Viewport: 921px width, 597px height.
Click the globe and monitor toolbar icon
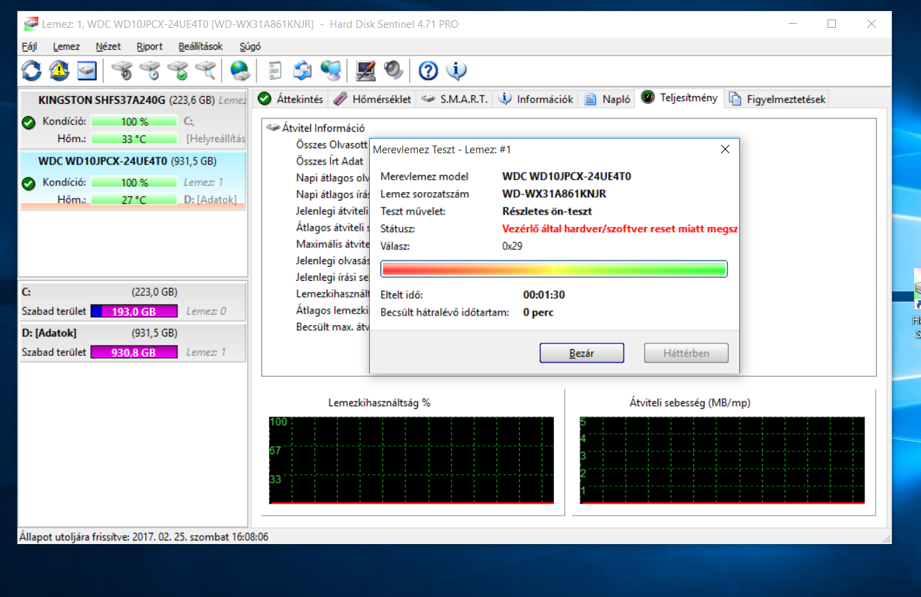[x=330, y=70]
